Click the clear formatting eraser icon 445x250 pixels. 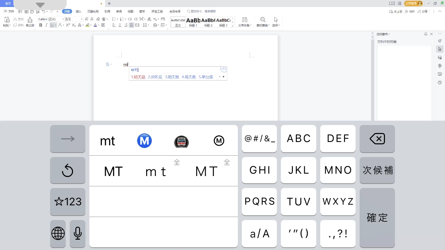(x=98, y=19)
